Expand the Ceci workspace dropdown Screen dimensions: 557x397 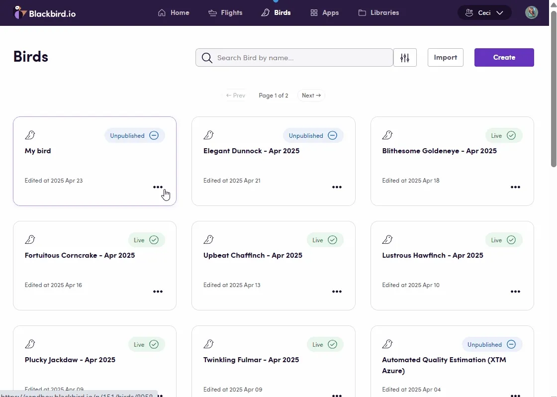484,13
